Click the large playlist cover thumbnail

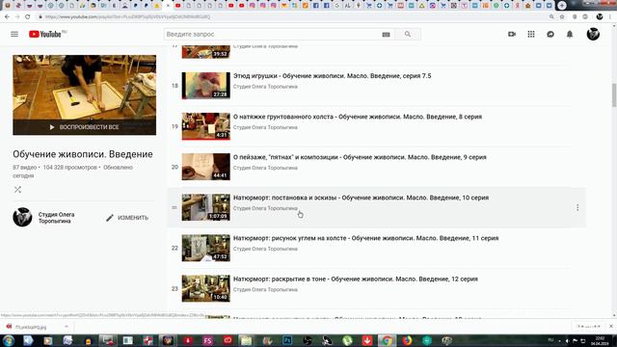(84, 94)
